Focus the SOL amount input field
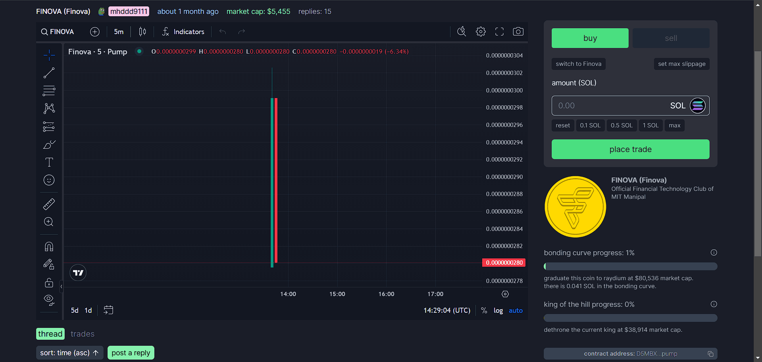This screenshot has width=762, height=362. pos(631,106)
